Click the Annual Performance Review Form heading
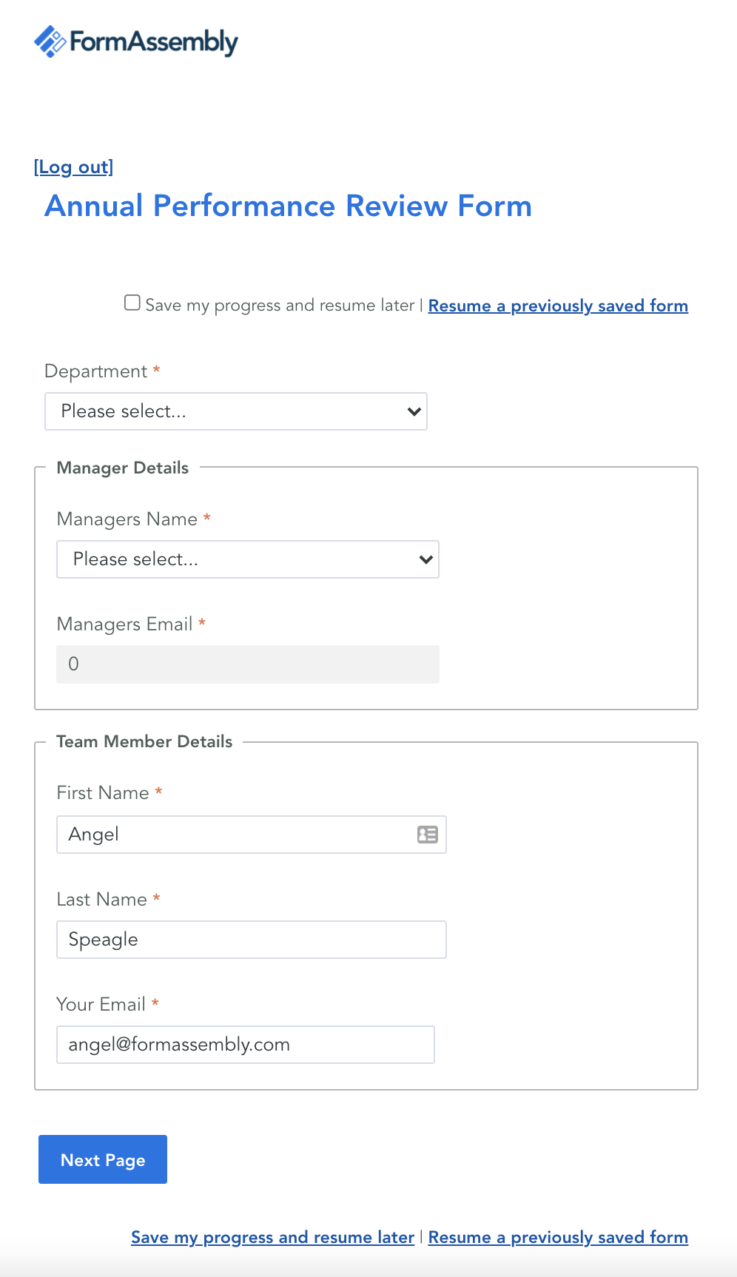Viewport: 737px width, 1277px height. tap(289, 206)
